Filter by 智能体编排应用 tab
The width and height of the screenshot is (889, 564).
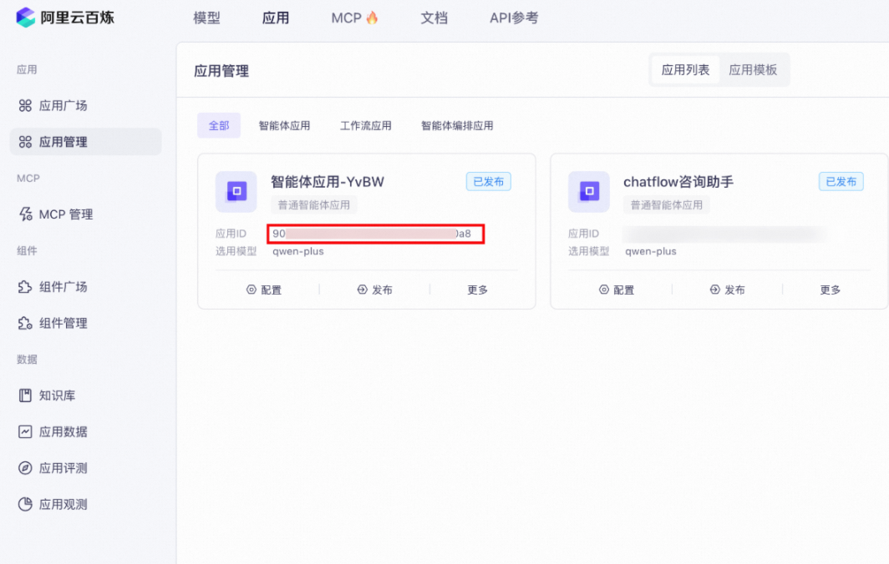457,126
